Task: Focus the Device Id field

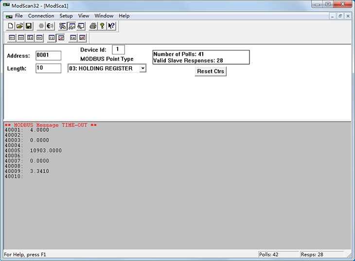Action: (x=118, y=50)
